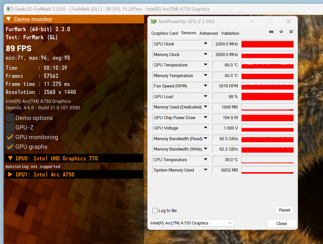Open the System Memory Used dropdown
The width and height of the screenshot is (323, 244).
205,170
